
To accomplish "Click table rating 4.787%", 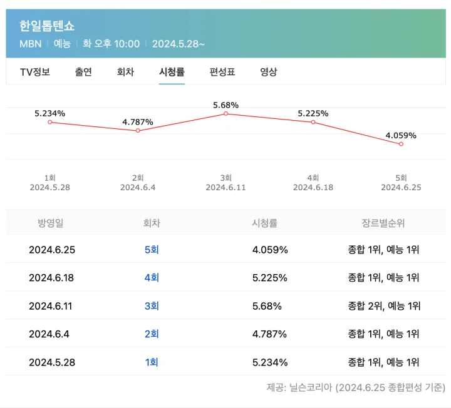I will (269, 334).
